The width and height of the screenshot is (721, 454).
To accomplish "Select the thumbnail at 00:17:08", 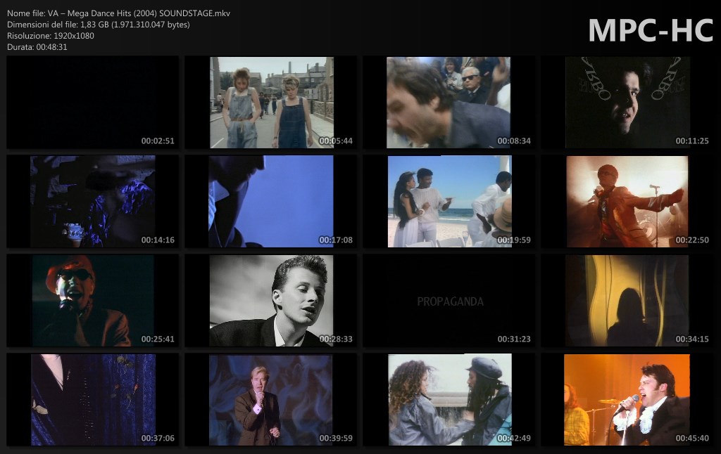I will click(271, 202).
